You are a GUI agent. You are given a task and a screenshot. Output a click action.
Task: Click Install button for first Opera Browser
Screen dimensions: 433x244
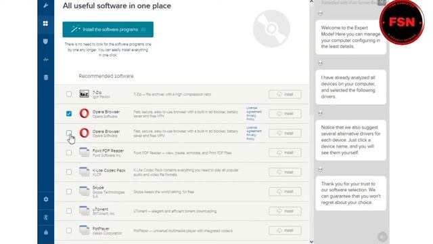[285, 114]
